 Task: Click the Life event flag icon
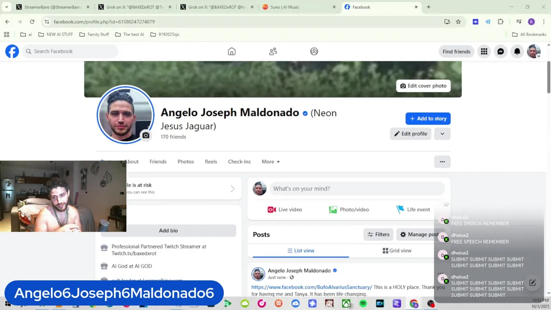400,209
